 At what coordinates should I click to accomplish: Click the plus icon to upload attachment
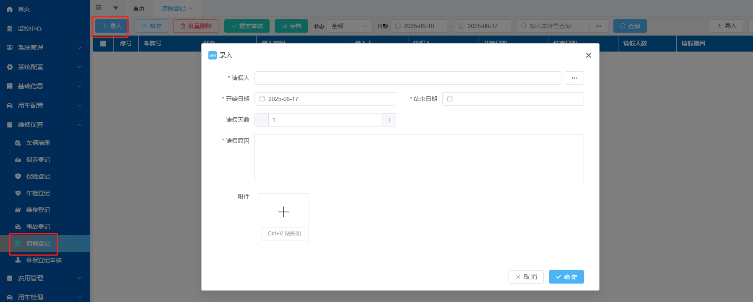coord(283,212)
